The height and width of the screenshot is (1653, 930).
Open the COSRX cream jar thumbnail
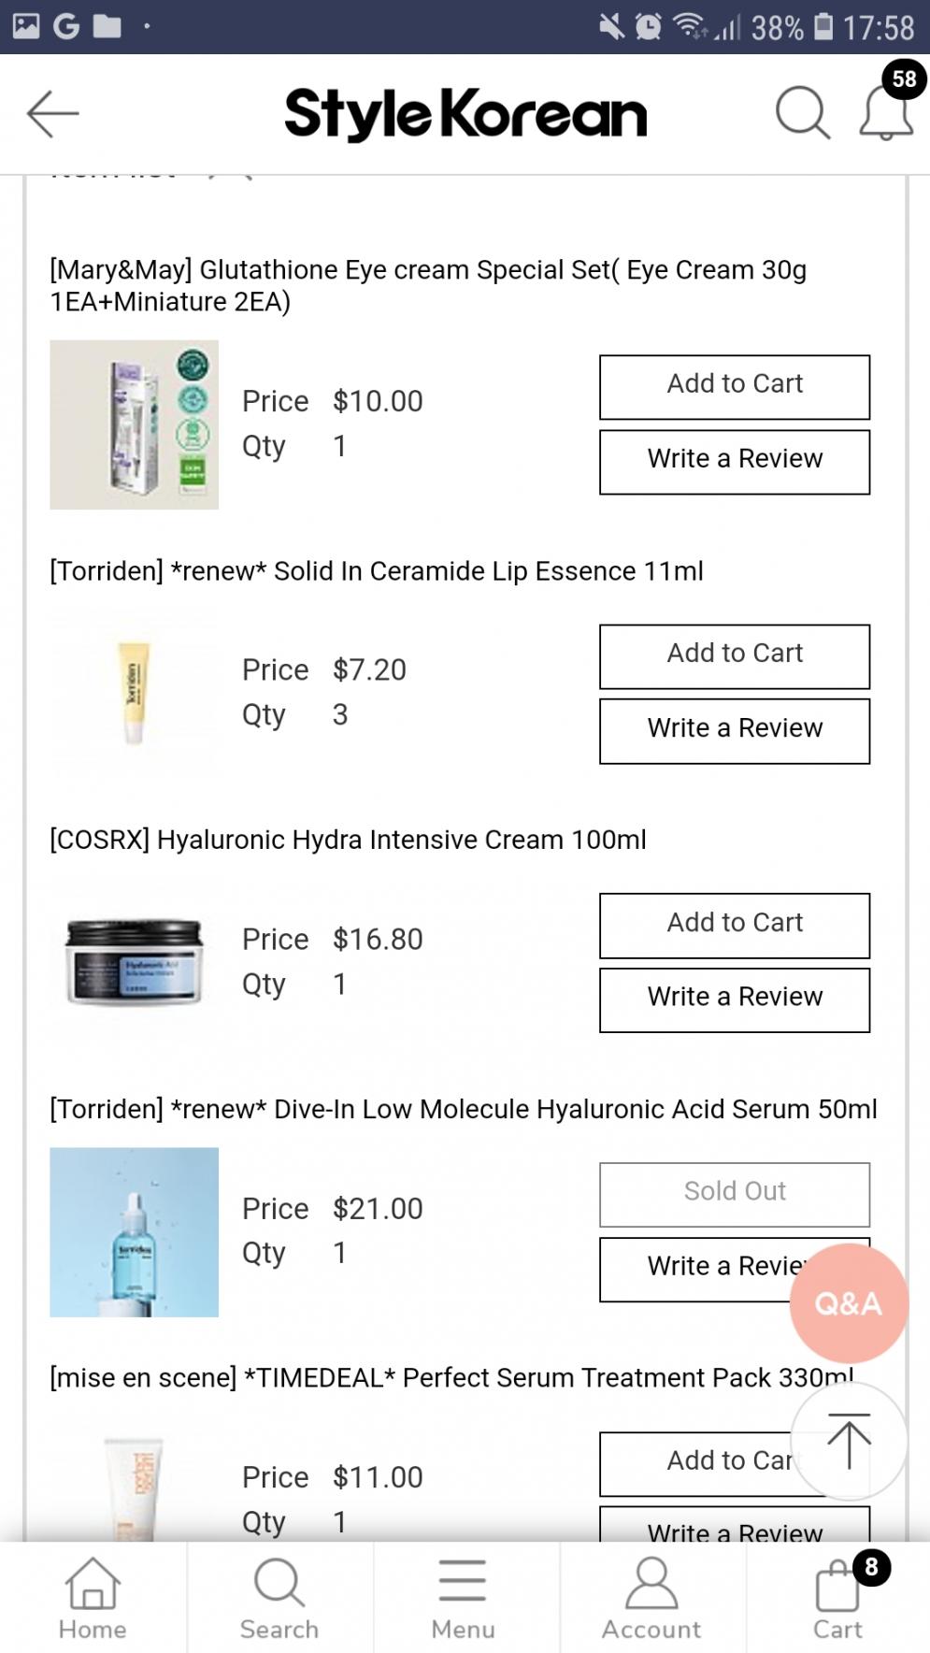(134, 962)
